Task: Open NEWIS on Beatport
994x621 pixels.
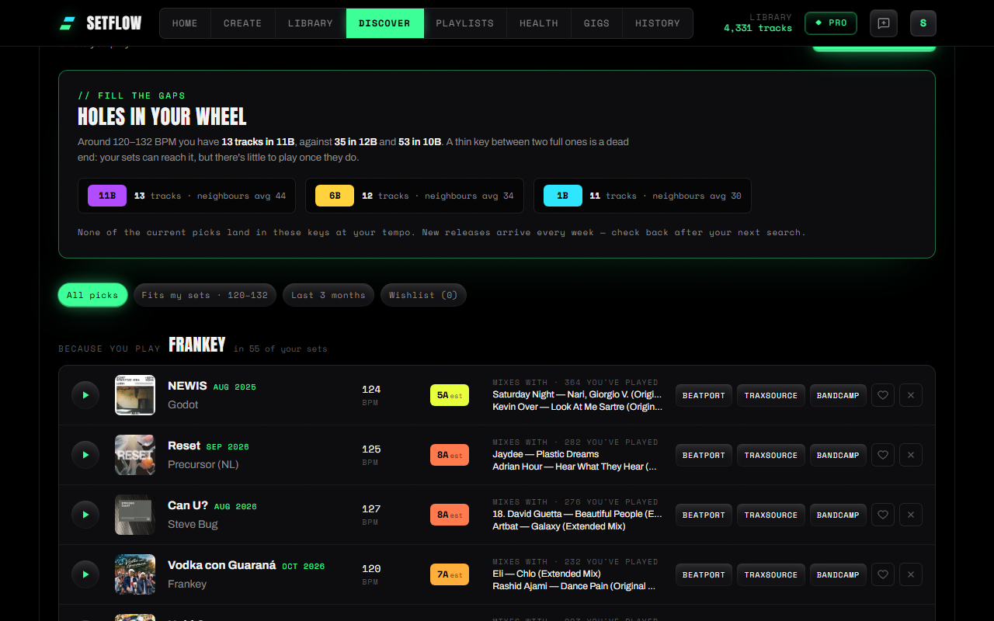Action: (x=704, y=395)
